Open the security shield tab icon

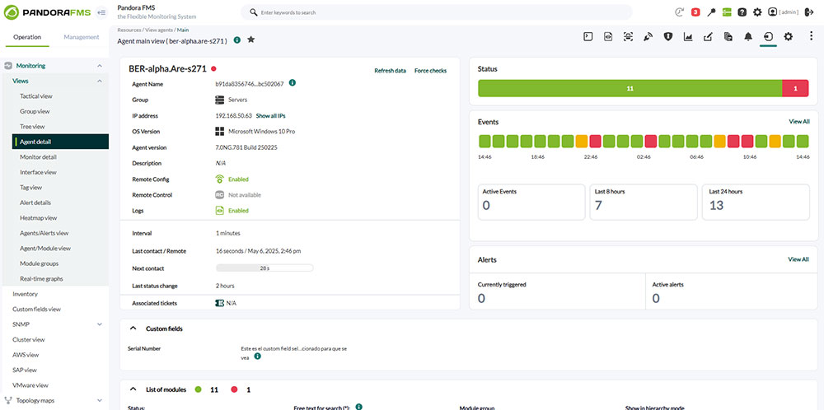(668, 37)
